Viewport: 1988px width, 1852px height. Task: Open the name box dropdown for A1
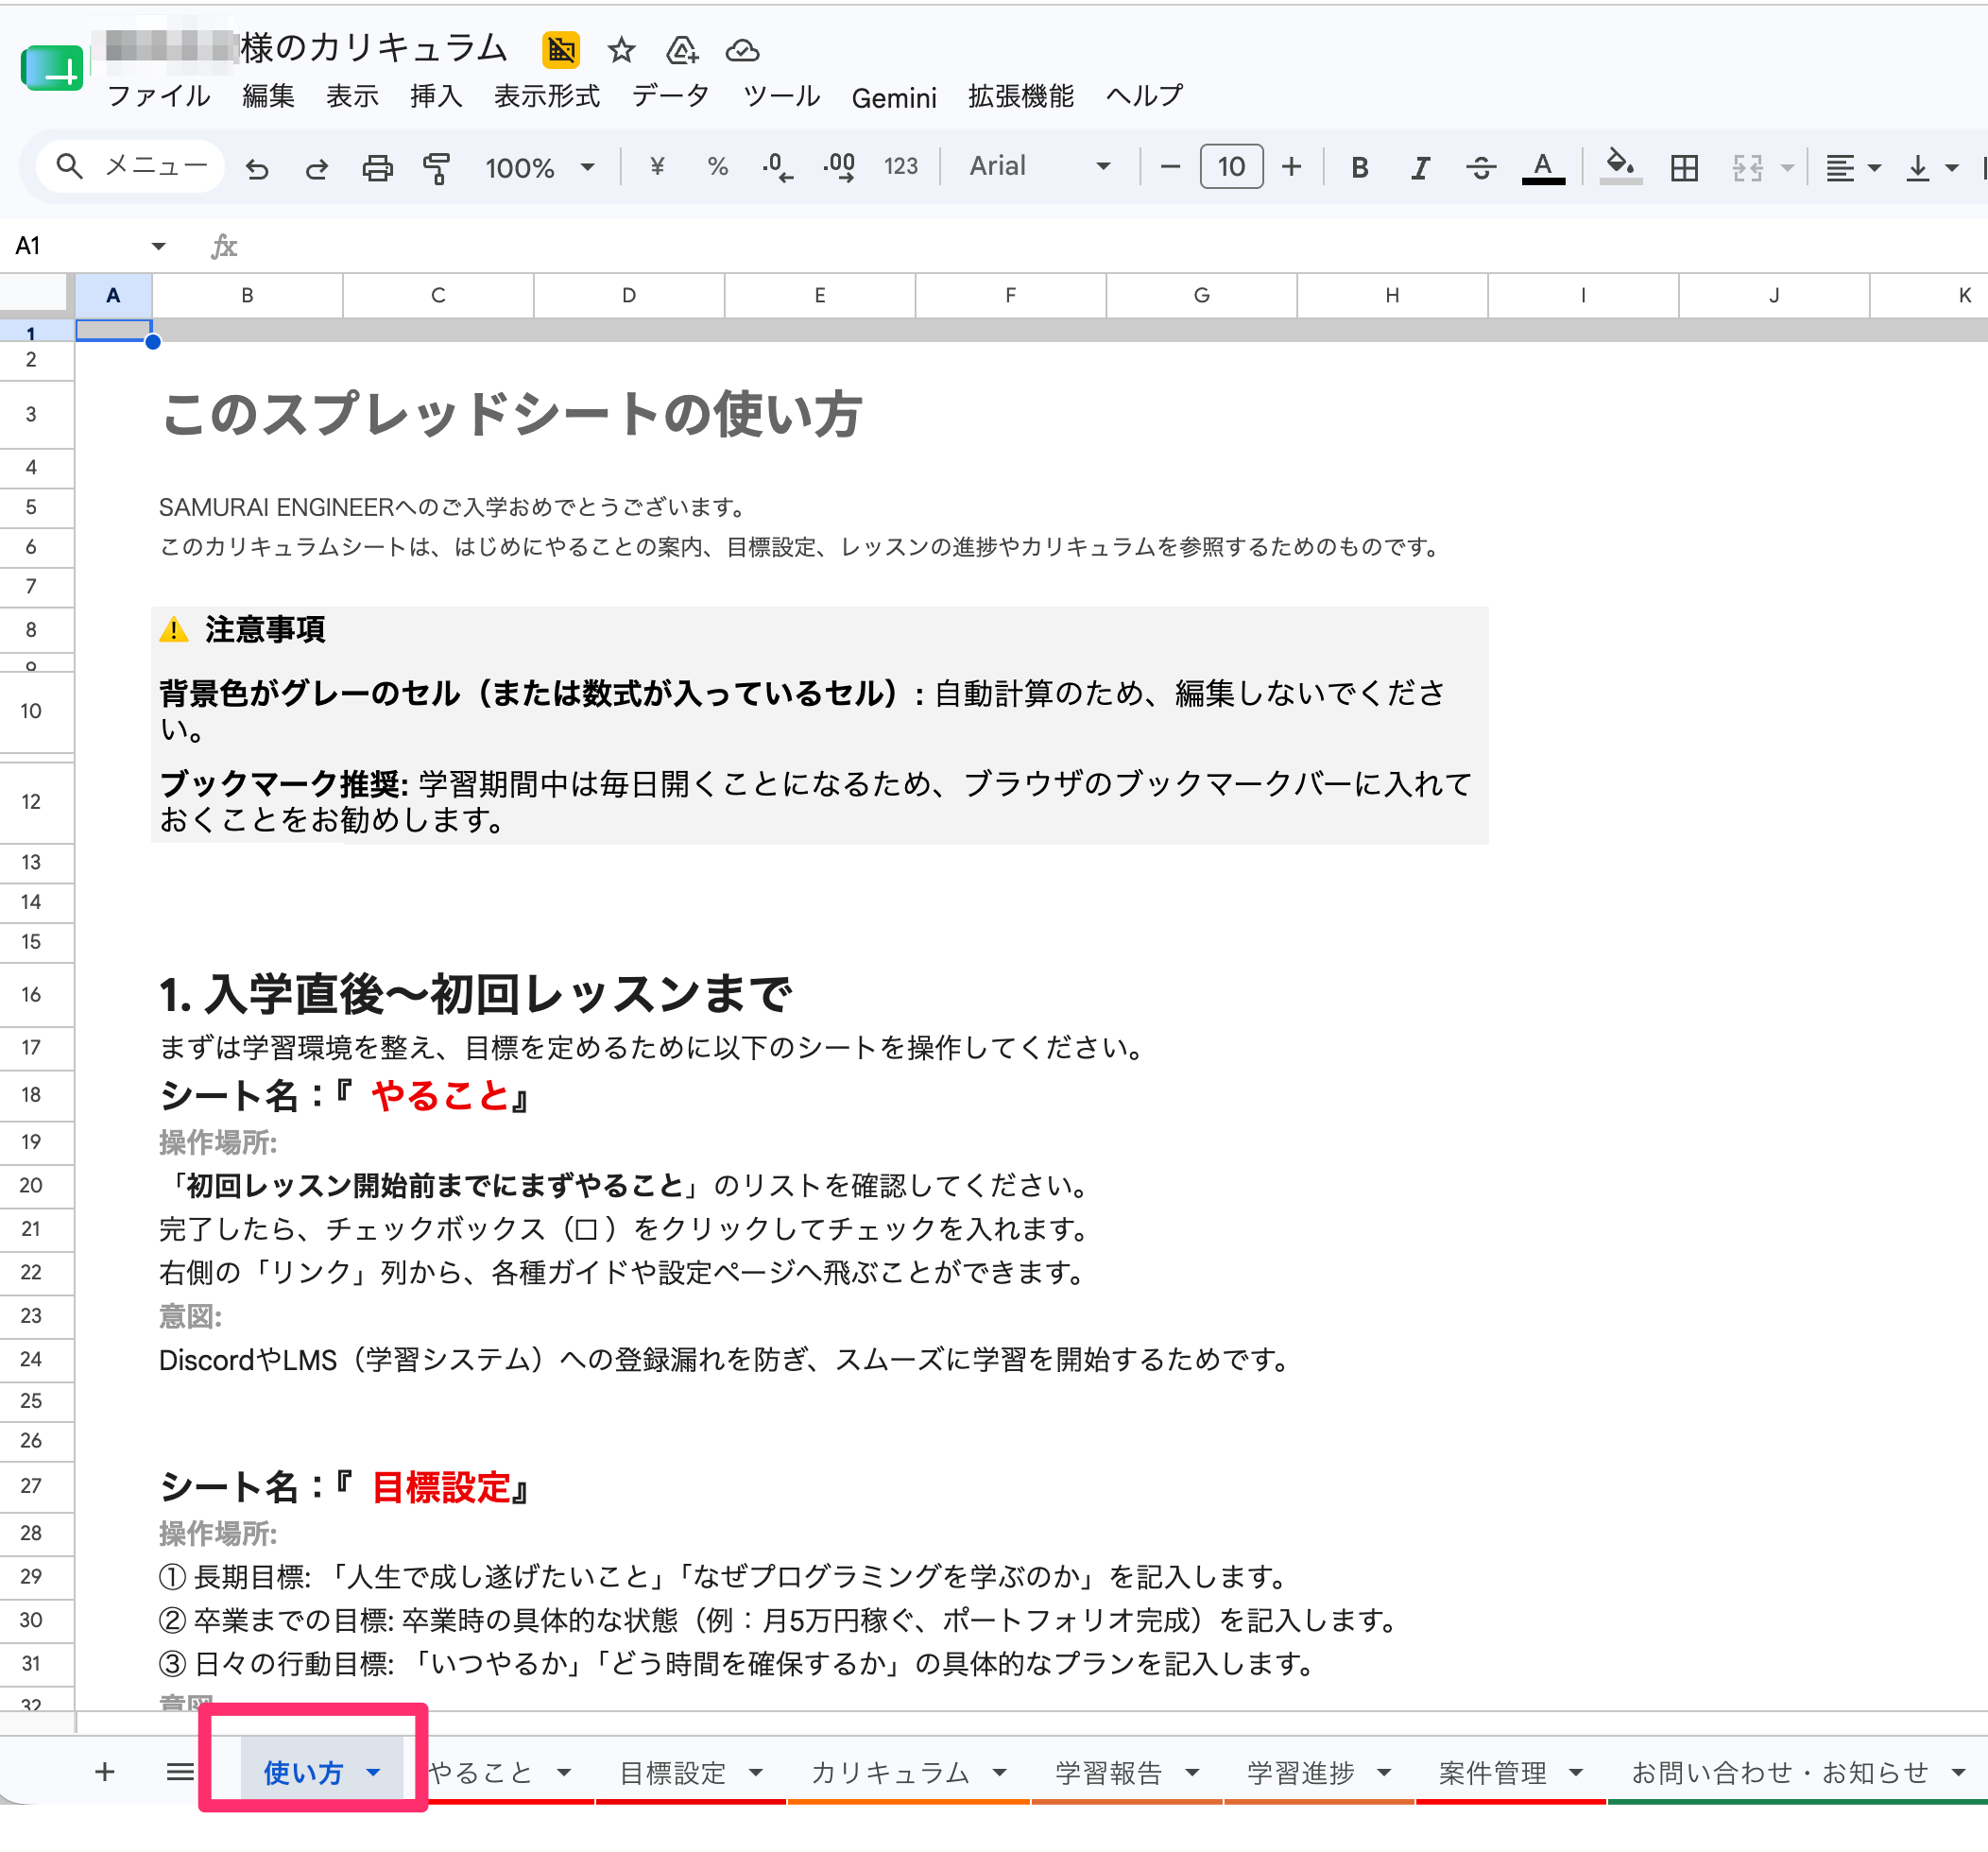coord(158,246)
